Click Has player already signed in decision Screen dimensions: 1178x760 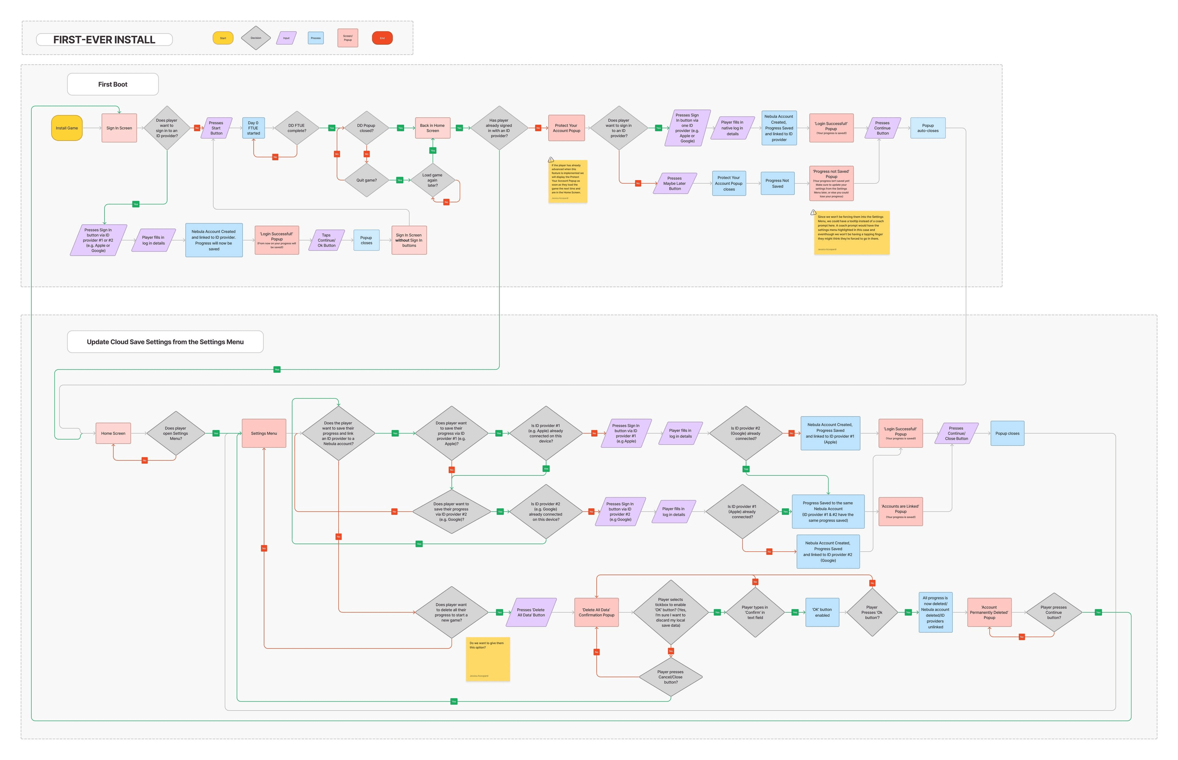(x=499, y=128)
